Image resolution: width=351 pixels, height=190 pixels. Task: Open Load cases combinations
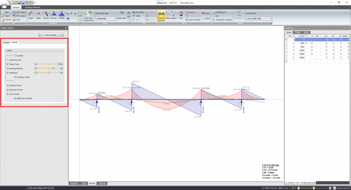click(x=88, y=16)
